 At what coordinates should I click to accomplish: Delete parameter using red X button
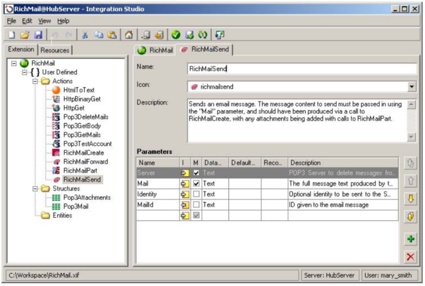click(x=410, y=257)
